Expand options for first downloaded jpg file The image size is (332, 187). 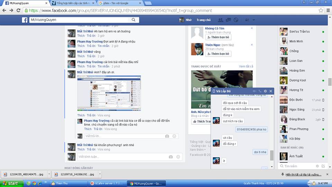[x=49, y=175]
